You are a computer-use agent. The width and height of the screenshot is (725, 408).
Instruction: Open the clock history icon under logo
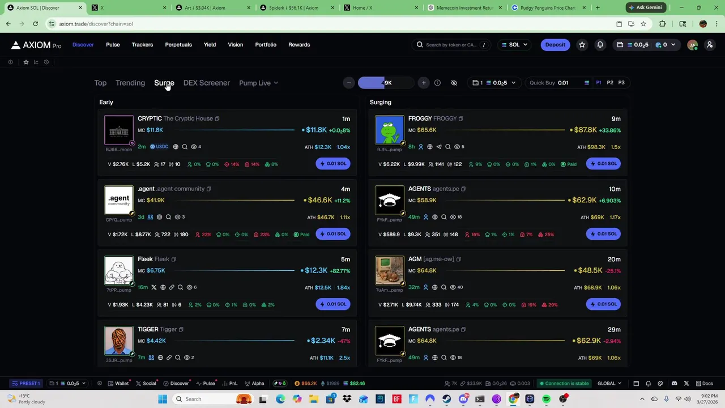click(x=46, y=62)
